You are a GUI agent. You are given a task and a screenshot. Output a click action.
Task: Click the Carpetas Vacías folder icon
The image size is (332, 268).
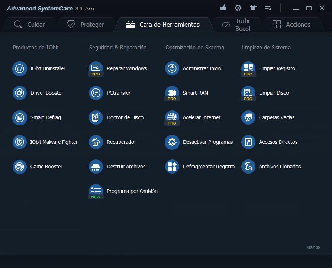tap(248, 118)
